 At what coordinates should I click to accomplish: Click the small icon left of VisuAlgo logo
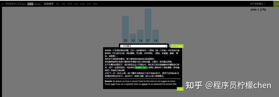(x=3, y=4)
